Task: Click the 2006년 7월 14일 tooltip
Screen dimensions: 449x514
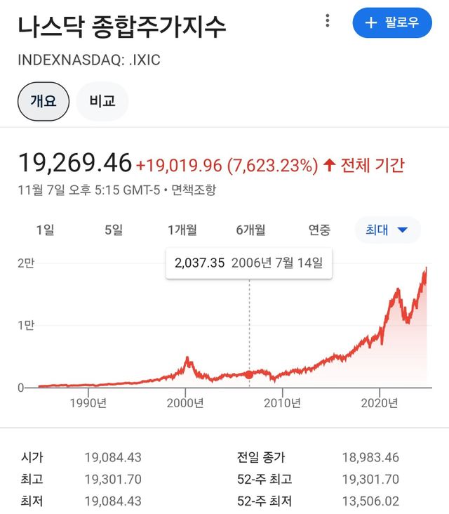Action: pyautogui.click(x=249, y=263)
